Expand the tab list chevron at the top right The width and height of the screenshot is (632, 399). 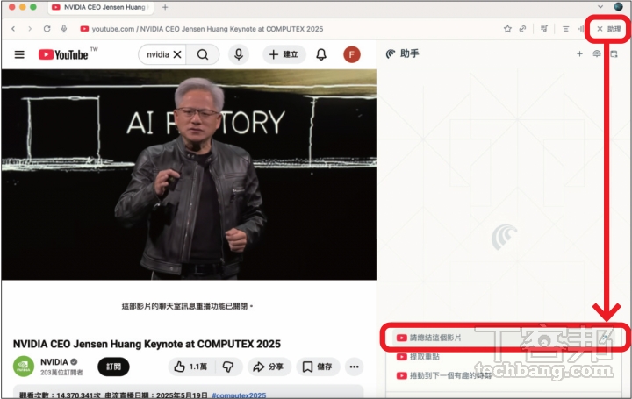click(600, 6)
